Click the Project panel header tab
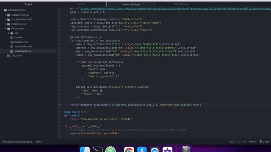 [28, 4]
